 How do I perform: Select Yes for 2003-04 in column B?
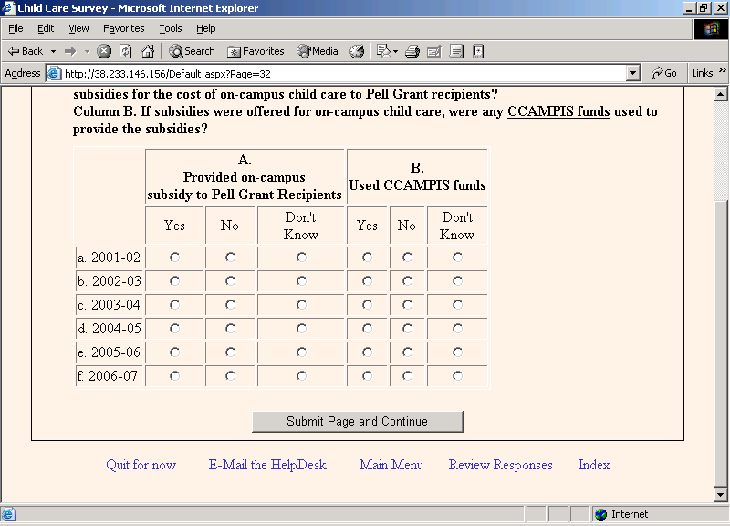coord(368,305)
